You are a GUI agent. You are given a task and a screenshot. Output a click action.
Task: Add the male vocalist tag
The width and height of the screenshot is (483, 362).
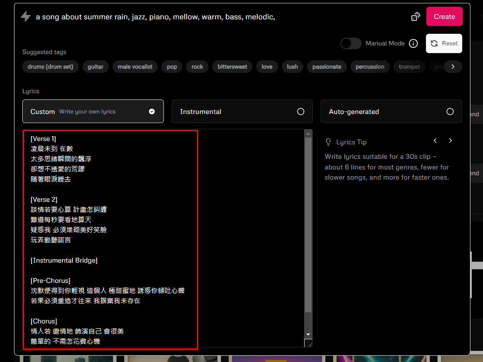pos(135,67)
